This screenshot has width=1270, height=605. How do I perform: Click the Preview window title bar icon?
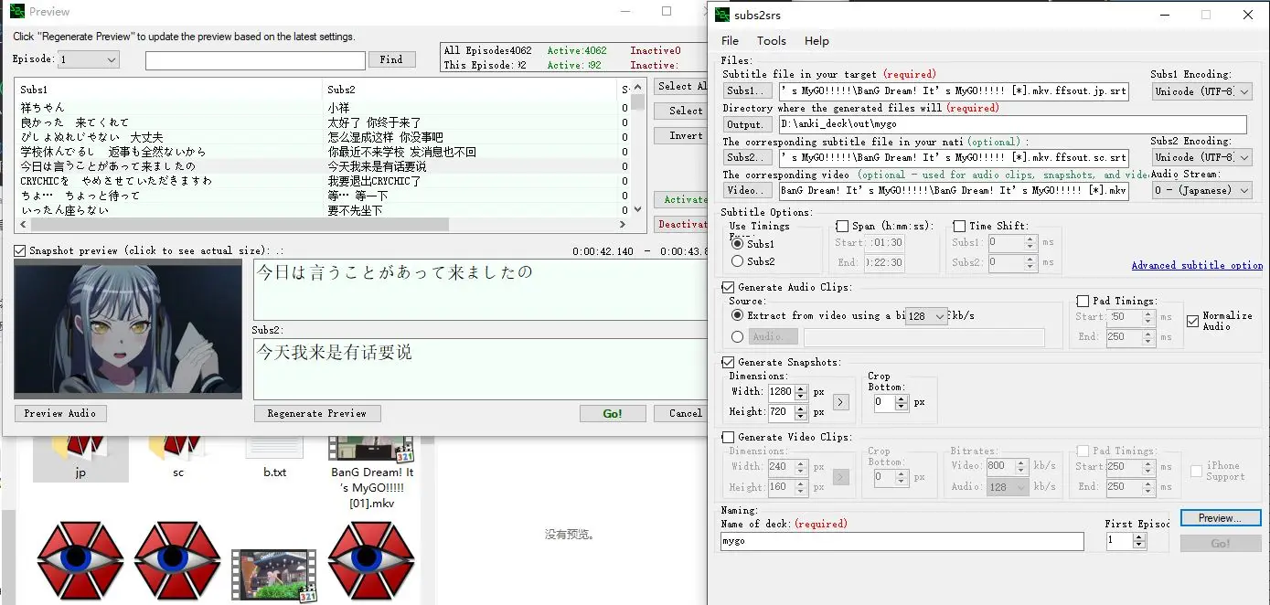17,12
